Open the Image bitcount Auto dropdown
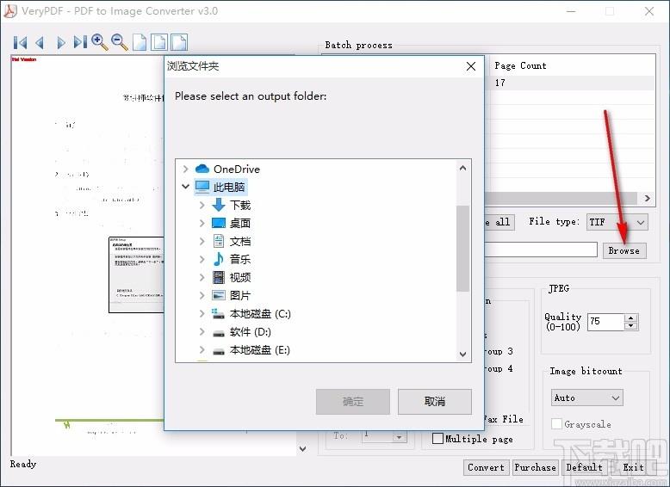The width and height of the screenshot is (670, 487). pyautogui.click(x=586, y=398)
